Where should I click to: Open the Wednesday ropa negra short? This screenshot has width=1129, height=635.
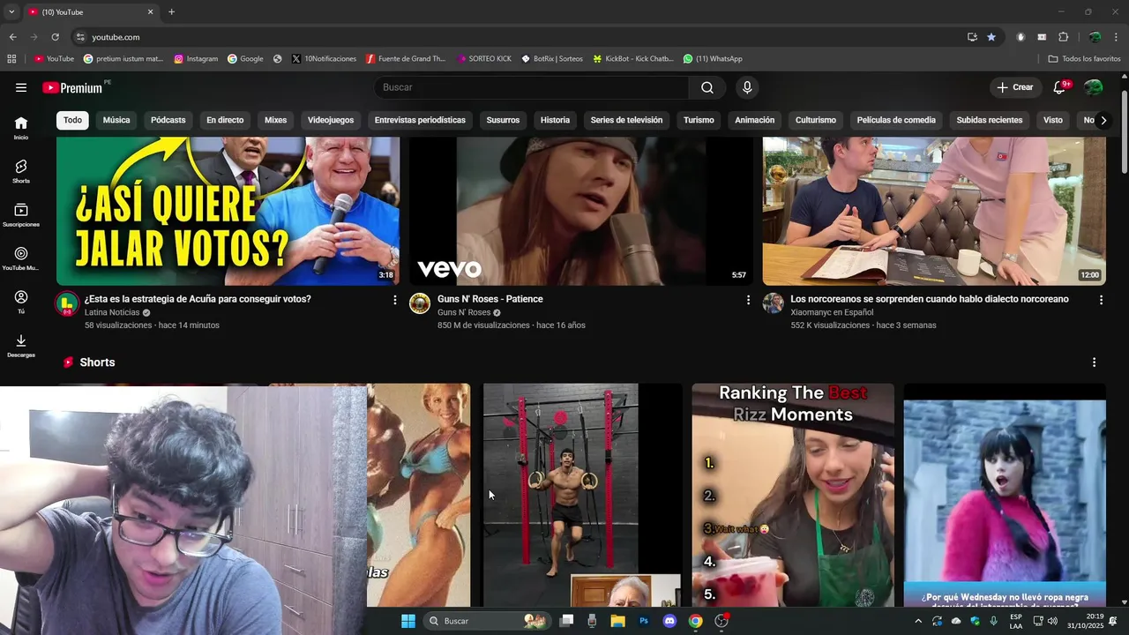tap(1005, 495)
